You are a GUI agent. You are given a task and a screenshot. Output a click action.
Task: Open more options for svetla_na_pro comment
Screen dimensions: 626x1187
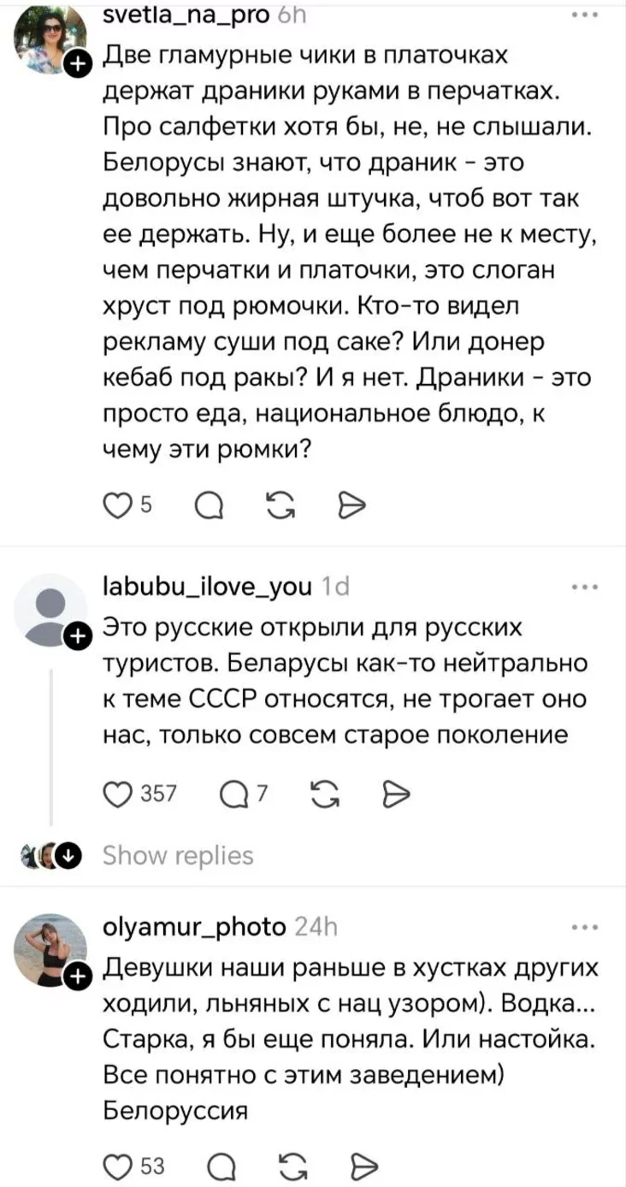[588, 16]
